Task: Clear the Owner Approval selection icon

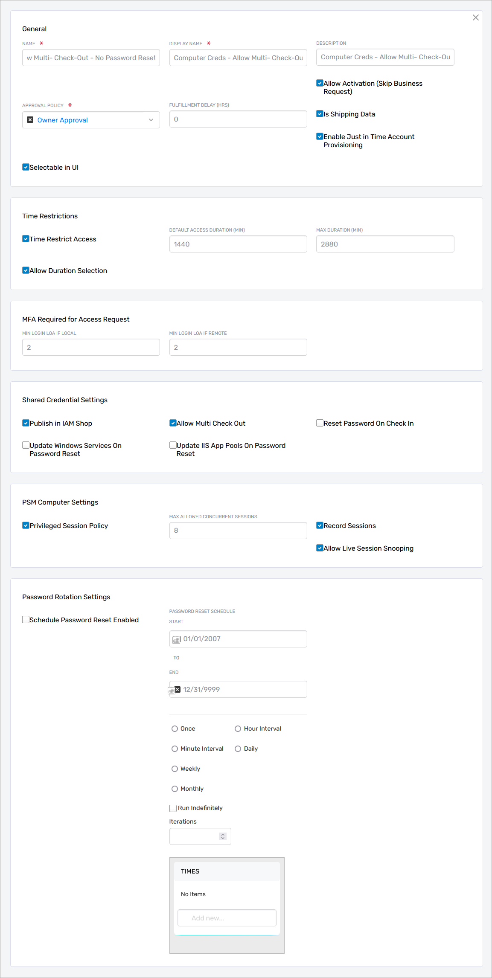Action: (30, 120)
